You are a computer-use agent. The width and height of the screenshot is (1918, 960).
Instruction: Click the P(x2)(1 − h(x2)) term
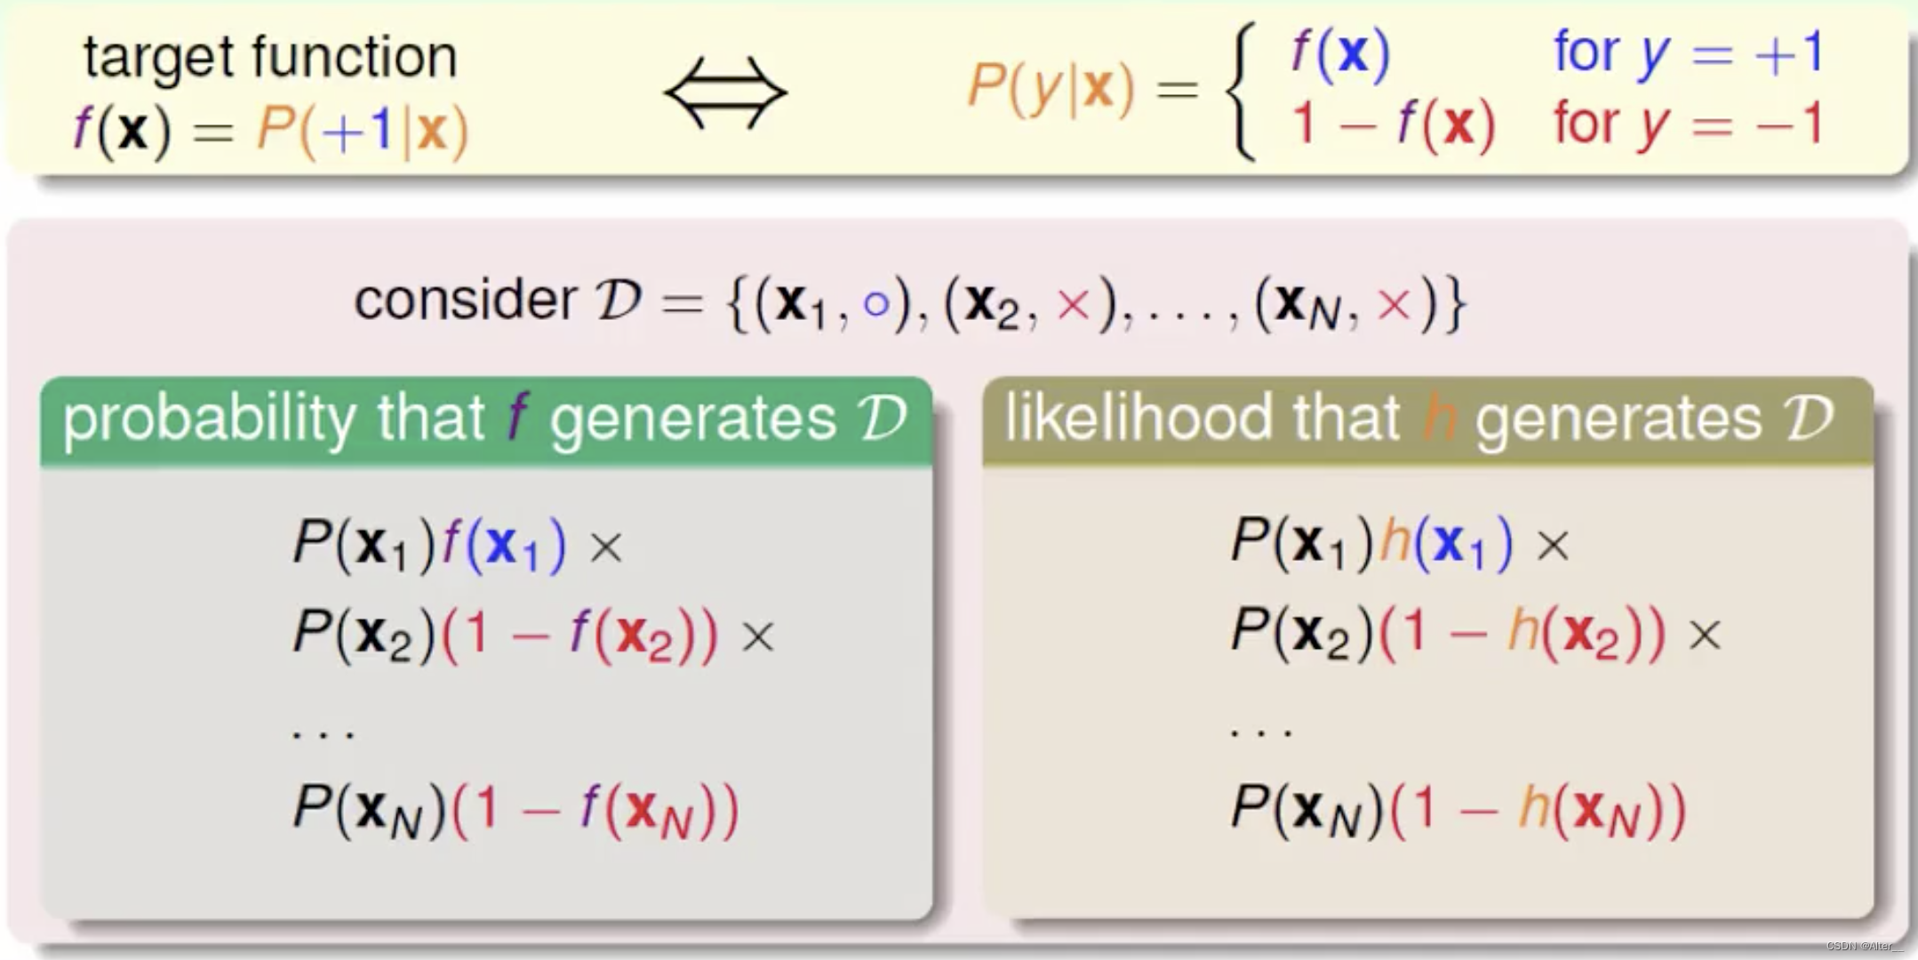pos(1449,633)
